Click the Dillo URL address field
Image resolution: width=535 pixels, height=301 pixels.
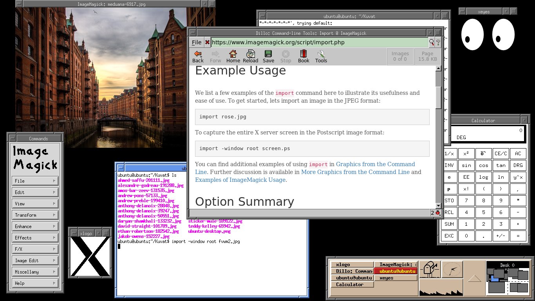[x=319, y=42]
